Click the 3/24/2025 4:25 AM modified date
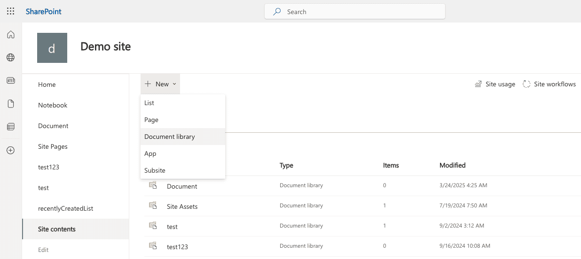Image resolution: width=581 pixels, height=259 pixels. 463,185
